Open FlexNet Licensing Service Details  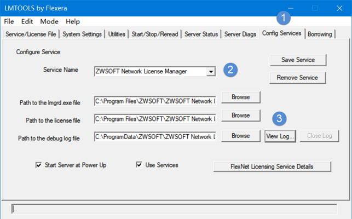coord(272,166)
